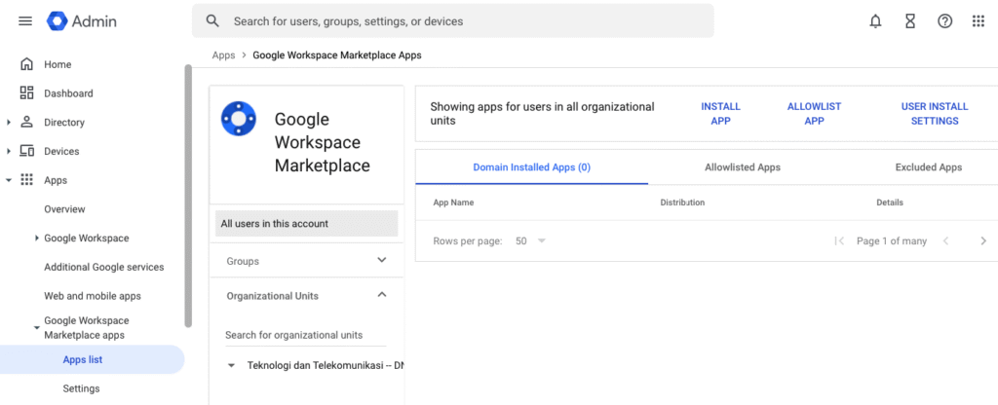Viewport: 998px width, 405px height.
Task: Expand the Directory sidebar section
Action: click(9, 122)
